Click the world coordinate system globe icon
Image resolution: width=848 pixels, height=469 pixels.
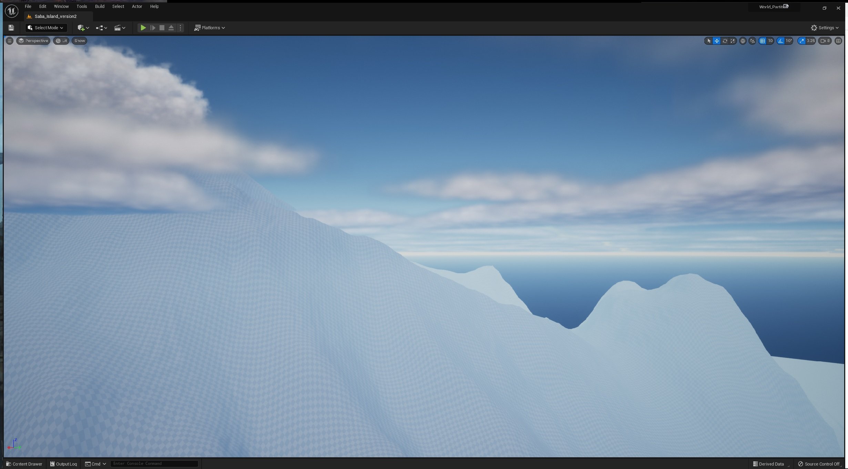tap(743, 41)
